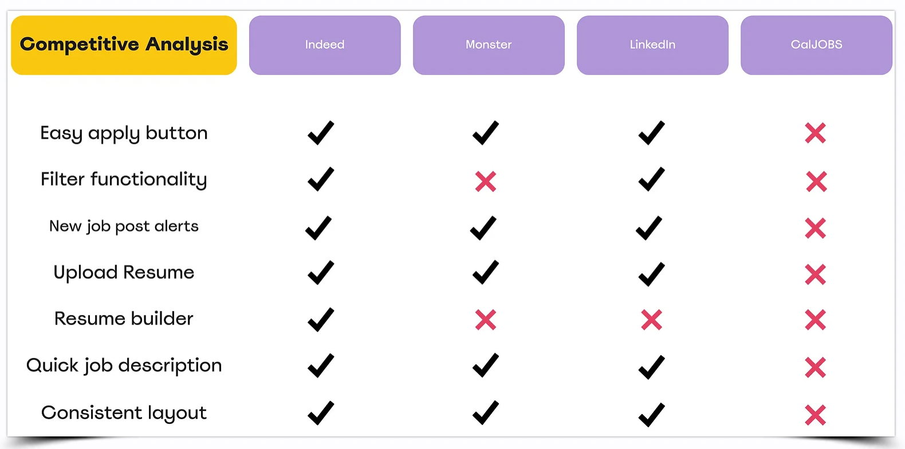Click Monster's New job post alerts checkmark

483,228
